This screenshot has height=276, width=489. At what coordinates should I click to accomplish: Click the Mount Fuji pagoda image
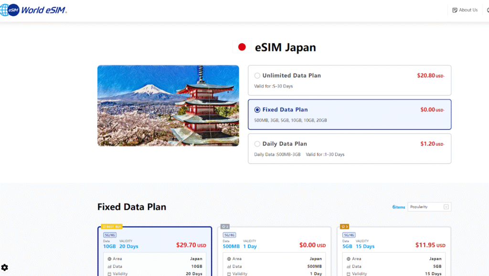(x=168, y=106)
